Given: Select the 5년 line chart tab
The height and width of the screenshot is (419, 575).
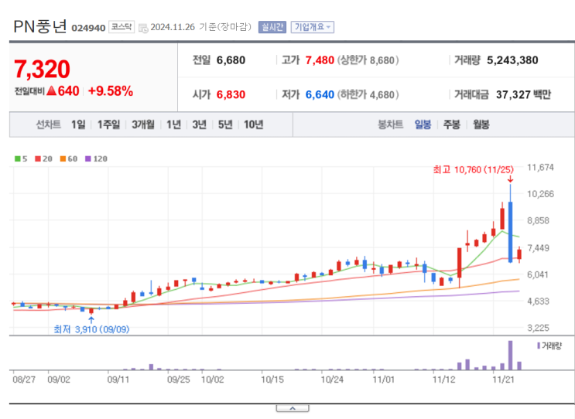Looking at the screenshot, I should (x=225, y=124).
